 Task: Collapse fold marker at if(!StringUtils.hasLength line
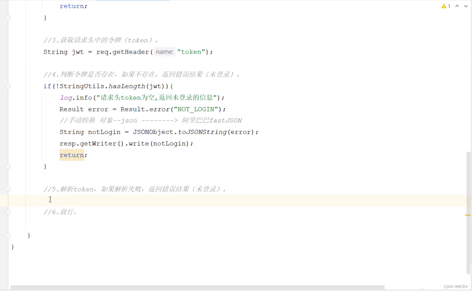(8, 86)
